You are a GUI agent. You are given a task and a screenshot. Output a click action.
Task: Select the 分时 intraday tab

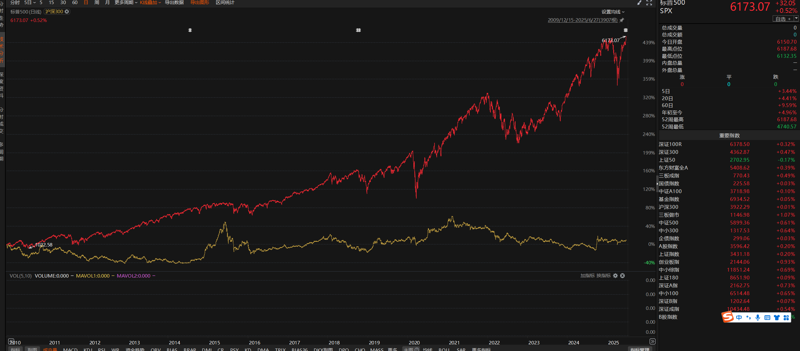(x=15, y=3)
